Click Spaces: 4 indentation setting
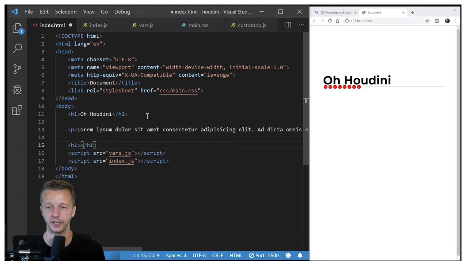This screenshot has width=466, height=265. click(x=176, y=255)
